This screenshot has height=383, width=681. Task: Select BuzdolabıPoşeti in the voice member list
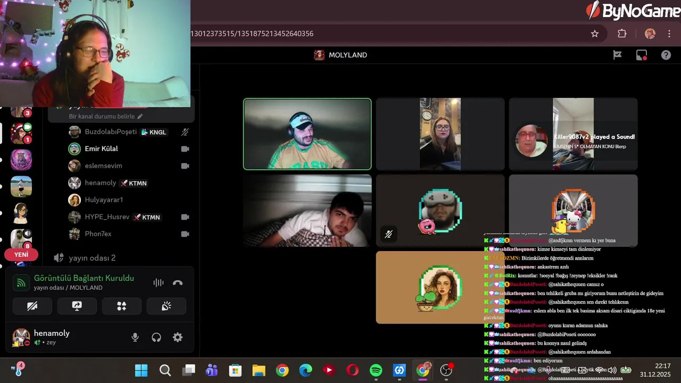(111, 131)
